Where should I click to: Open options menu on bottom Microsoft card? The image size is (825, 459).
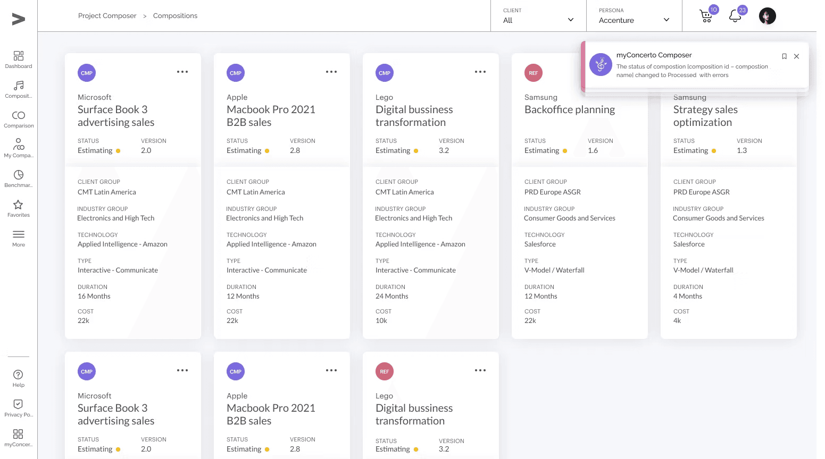182,370
